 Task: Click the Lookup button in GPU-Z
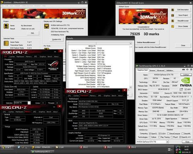(x=186, y=75)
